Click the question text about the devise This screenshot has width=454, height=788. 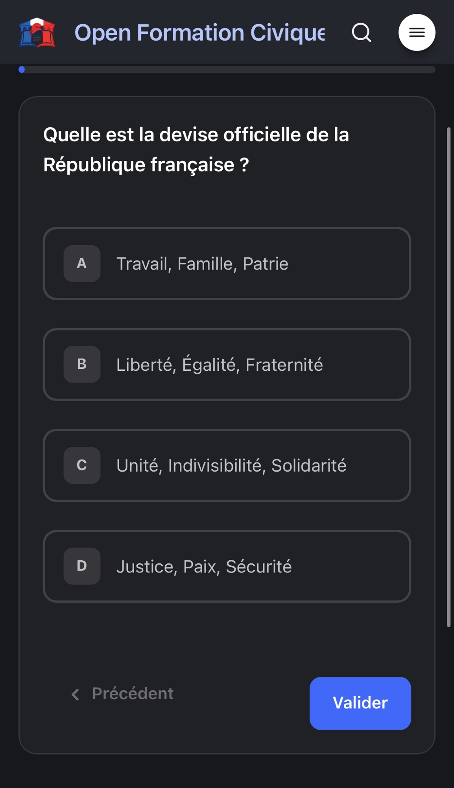[x=196, y=149]
